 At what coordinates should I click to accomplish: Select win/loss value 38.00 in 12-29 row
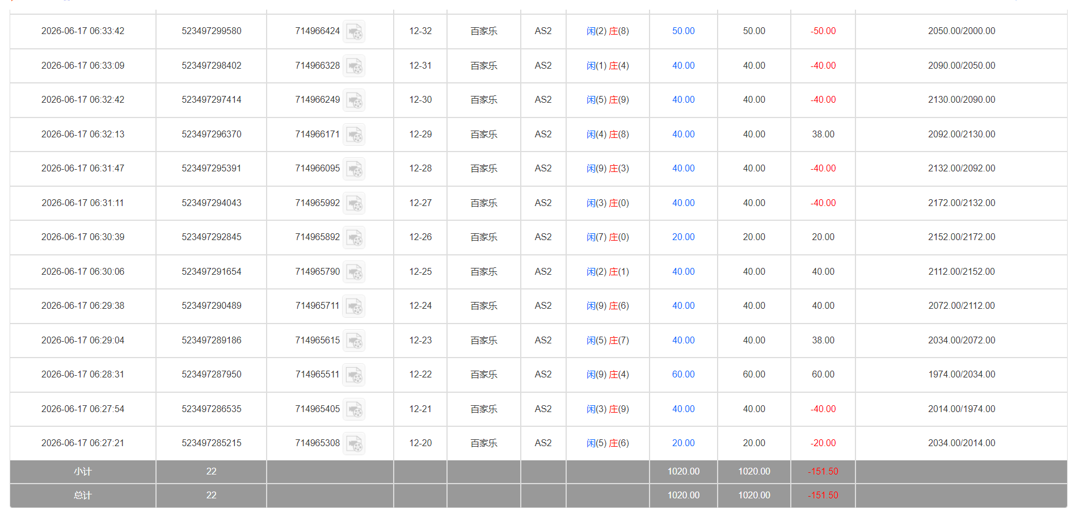coord(823,135)
